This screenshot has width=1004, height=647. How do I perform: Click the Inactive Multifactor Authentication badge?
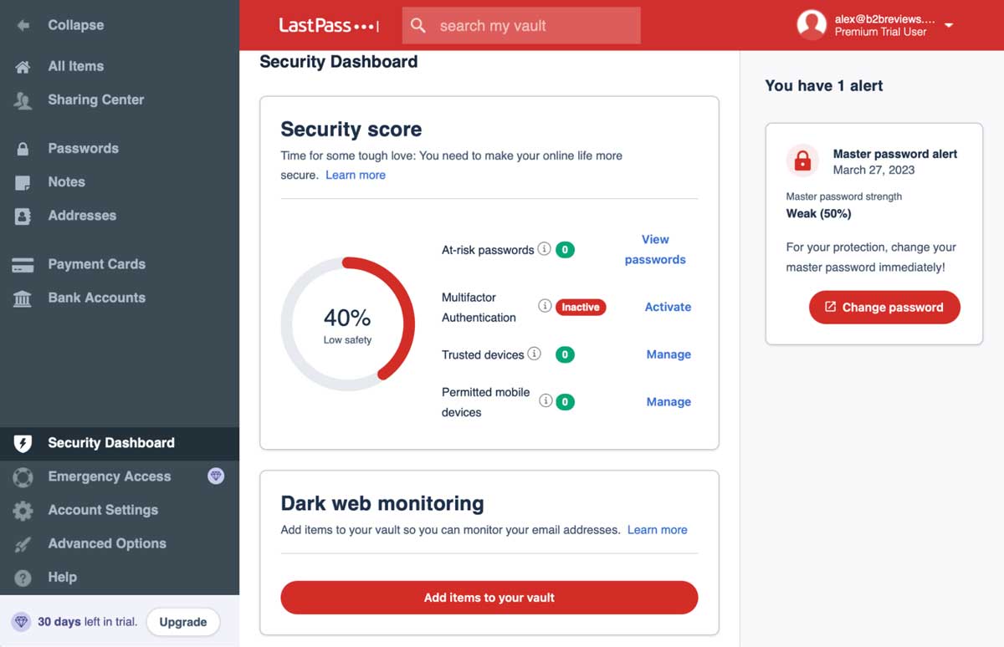(580, 307)
